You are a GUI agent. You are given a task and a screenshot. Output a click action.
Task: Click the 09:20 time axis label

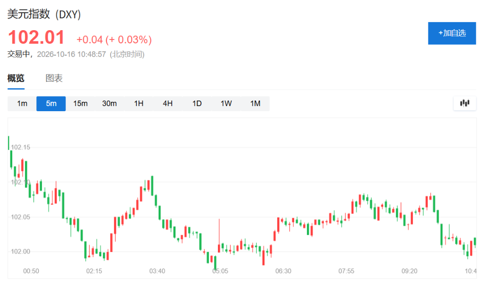coord(410,271)
